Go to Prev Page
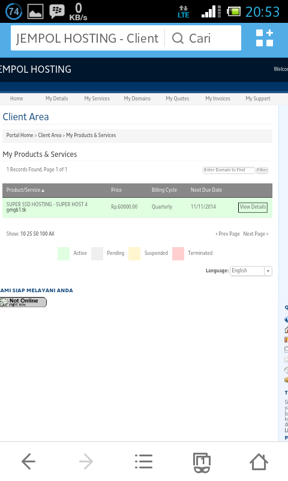 tap(228, 234)
